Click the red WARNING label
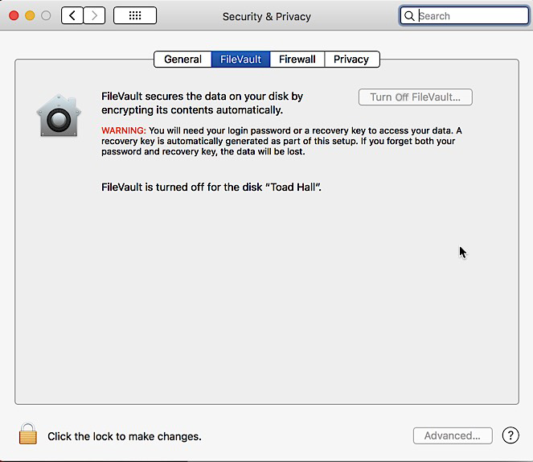This screenshot has width=533, height=462. [123, 130]
